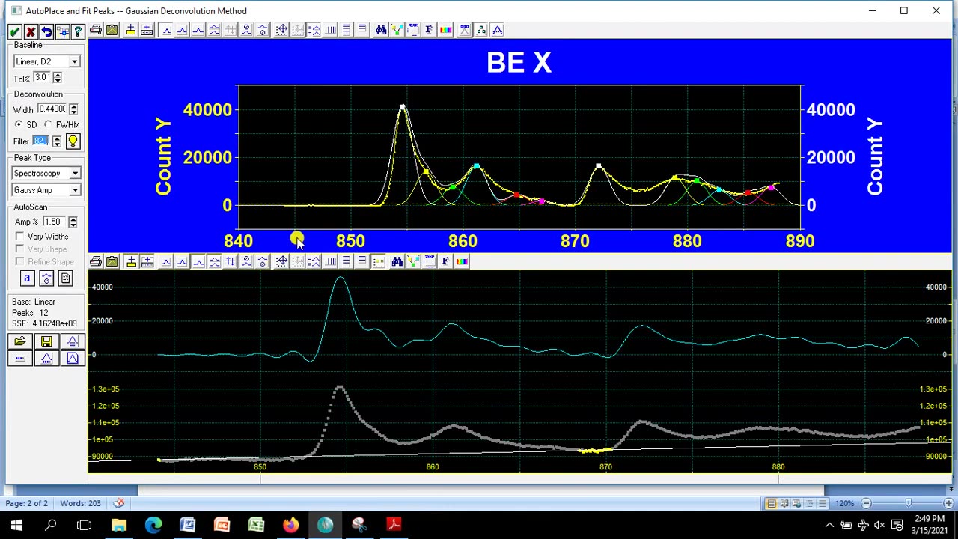The image size is (958, 539).
Task: Open Excel from the taskbar
Action: coord(256,525)
